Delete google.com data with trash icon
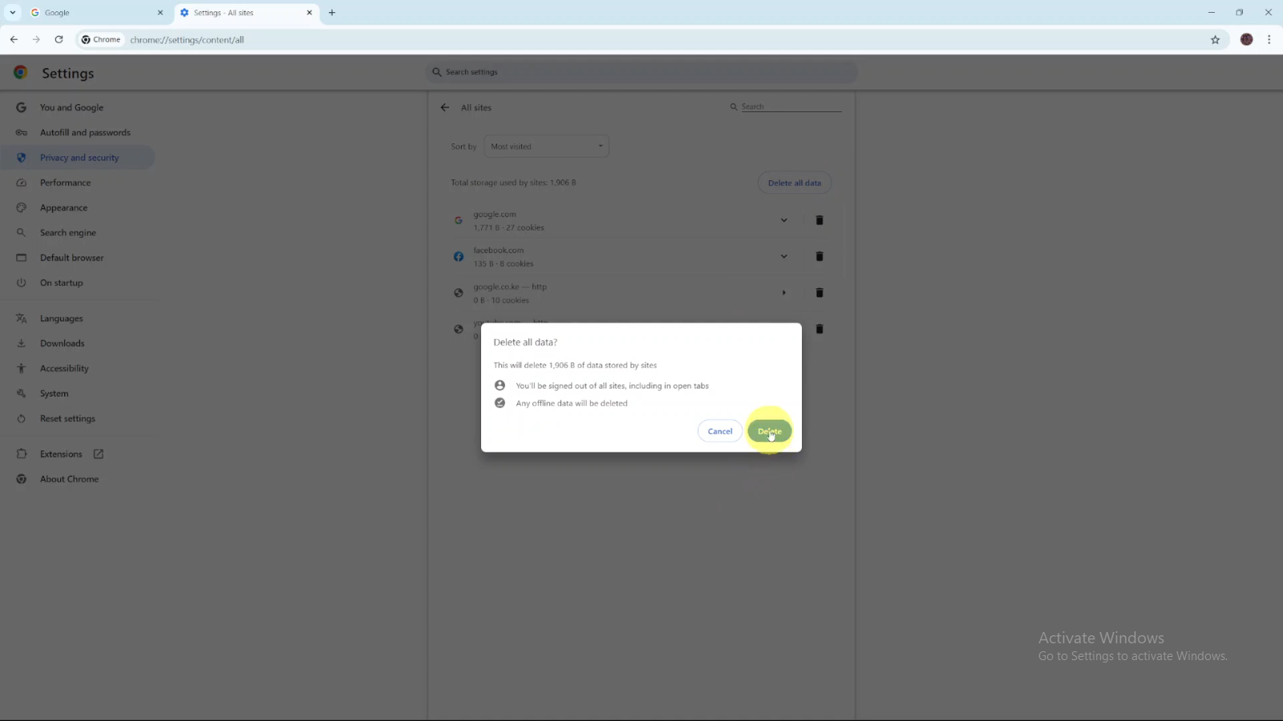Screen dimensions: 1283x721 (x=820, y=220)
